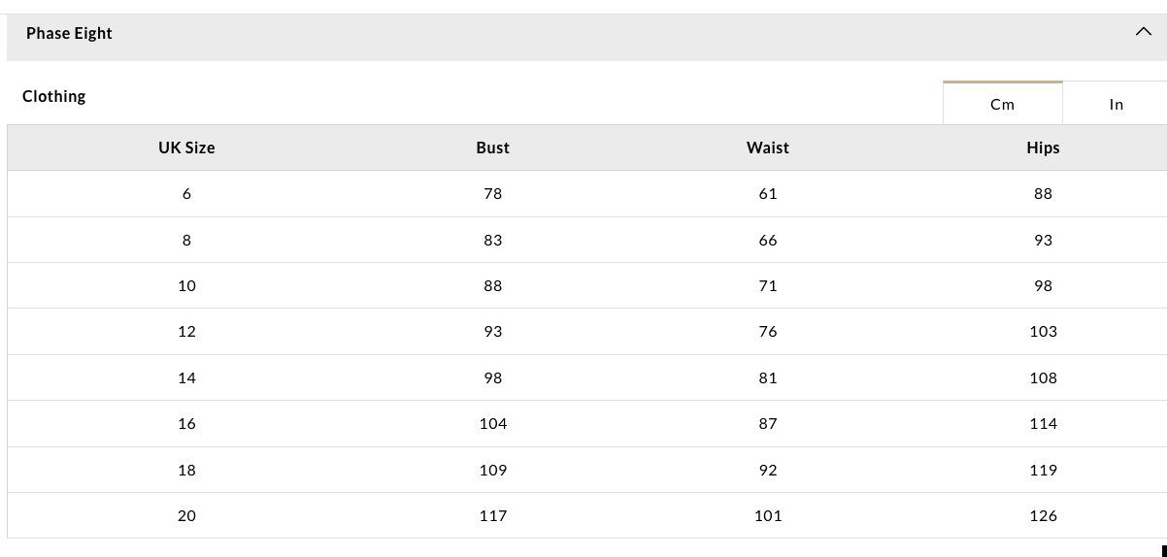Click the Clothing section heading
The height and width of the screenshot is (557, 1167).
click(53, 96)
